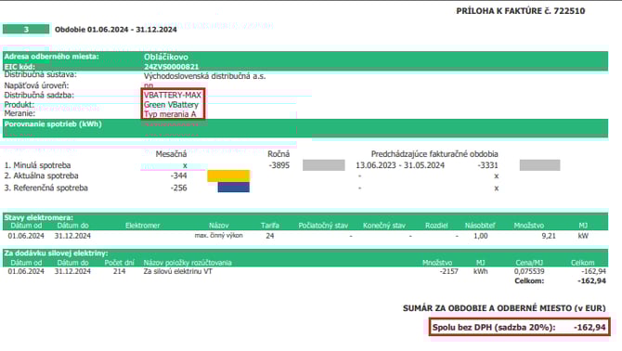Click the 'Stavy elektromera:' section header
Screen dimensions: 622x351
38,217
